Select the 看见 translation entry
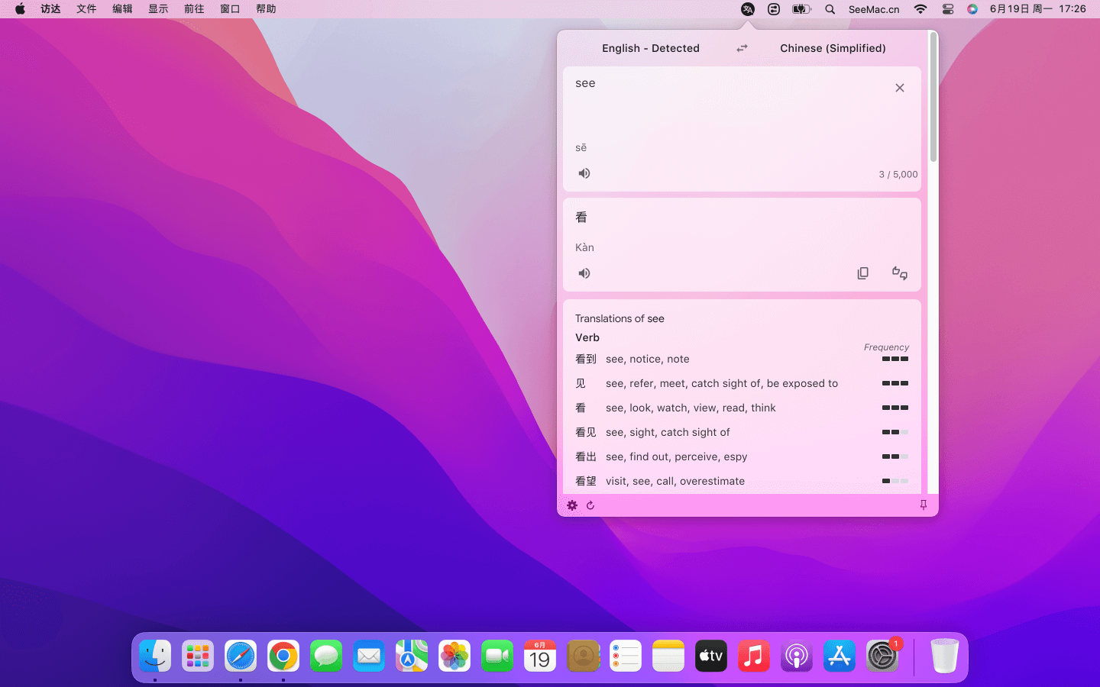The image size is (1100, 687). click(586, 432)
